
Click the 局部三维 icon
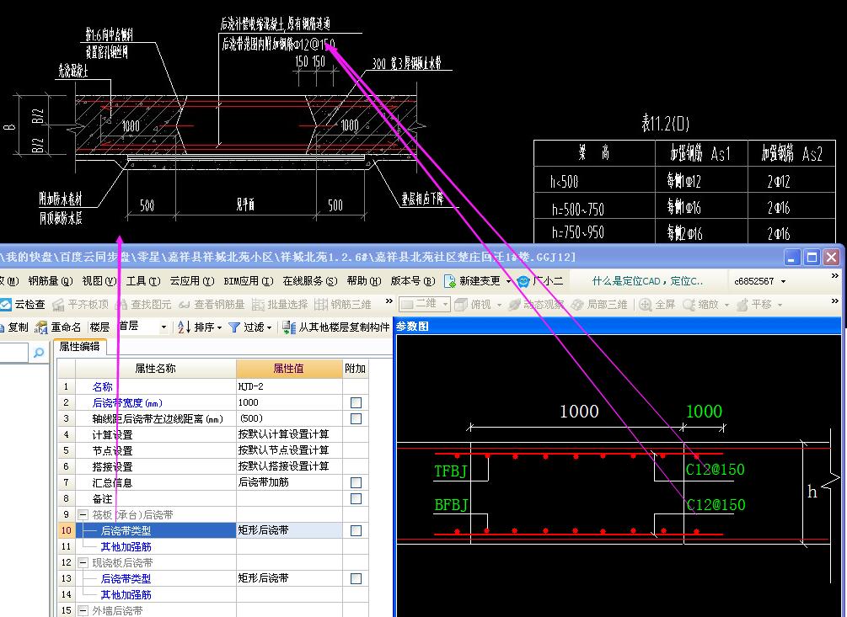click(577, 305)
